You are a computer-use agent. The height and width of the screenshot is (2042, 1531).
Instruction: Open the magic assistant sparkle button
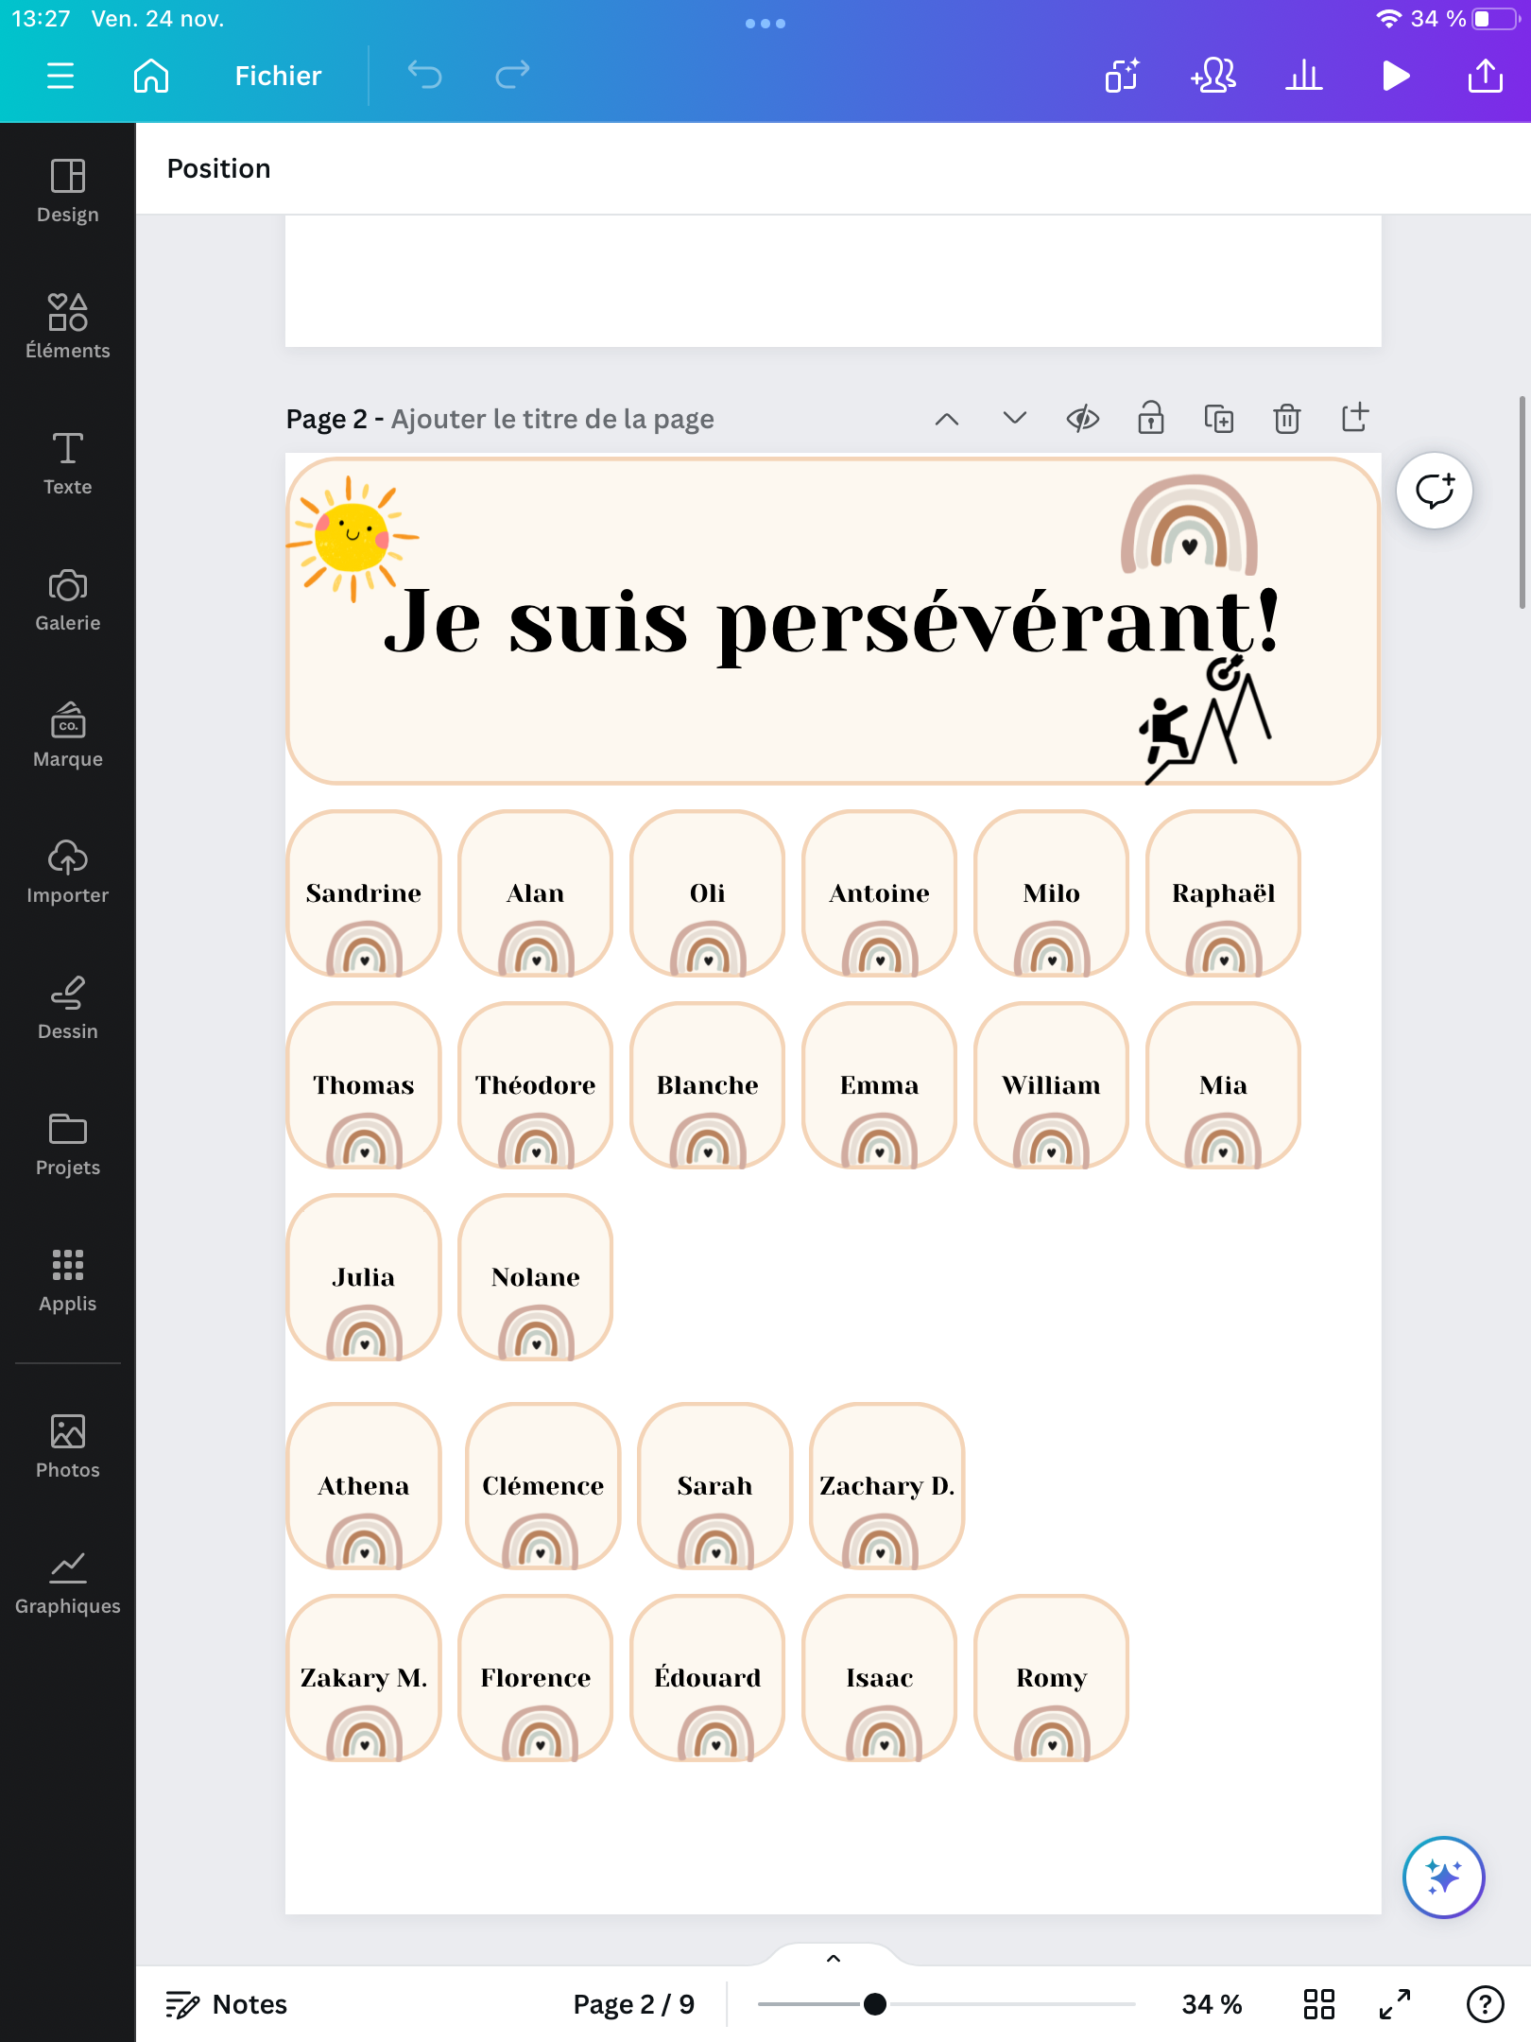tap(1444, 1878)
